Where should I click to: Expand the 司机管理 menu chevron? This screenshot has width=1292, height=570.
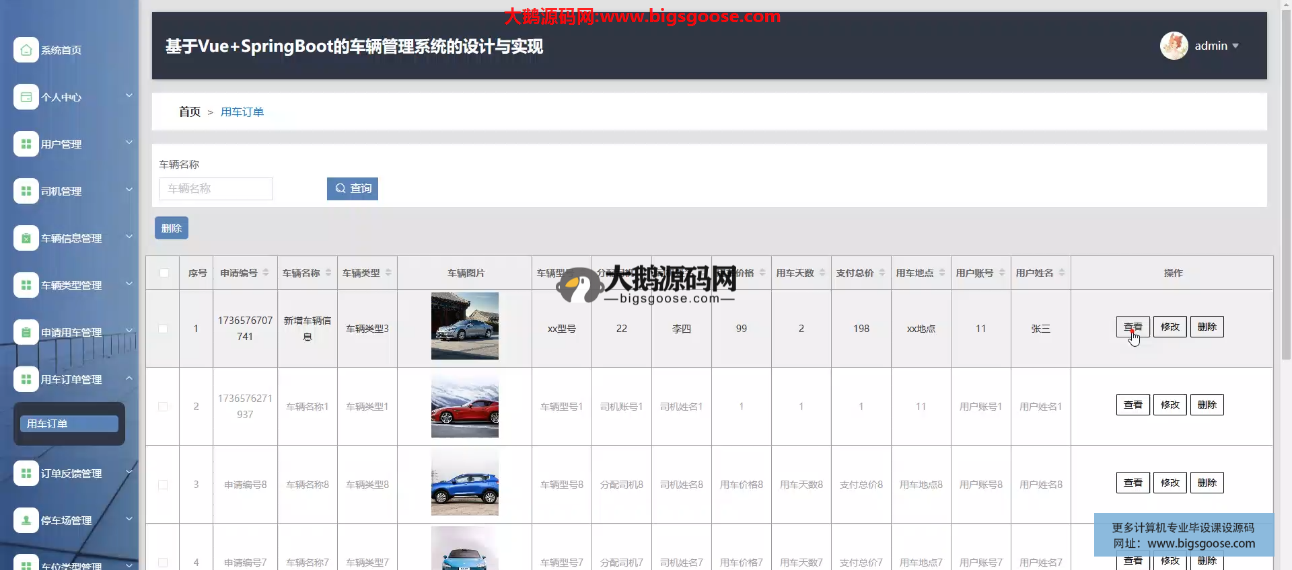[129, 190]
